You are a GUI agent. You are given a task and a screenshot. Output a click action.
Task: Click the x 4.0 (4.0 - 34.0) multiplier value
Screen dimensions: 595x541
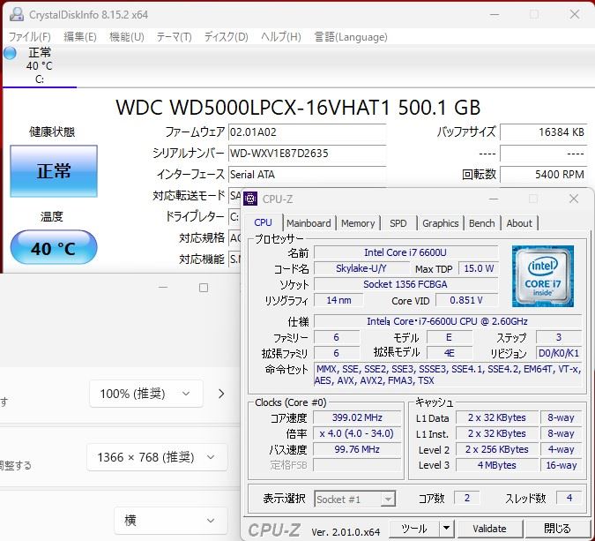[x=357, y=433]
